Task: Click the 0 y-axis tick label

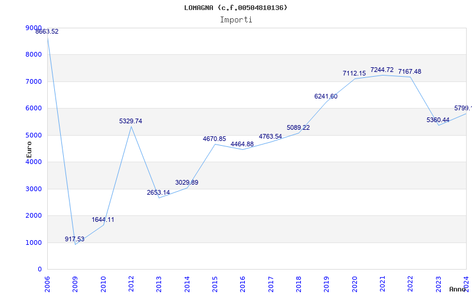Action: [40, 270]
